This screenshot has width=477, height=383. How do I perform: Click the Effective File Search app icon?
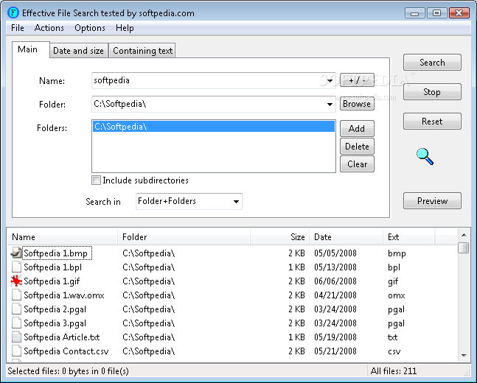pos(13,13)
